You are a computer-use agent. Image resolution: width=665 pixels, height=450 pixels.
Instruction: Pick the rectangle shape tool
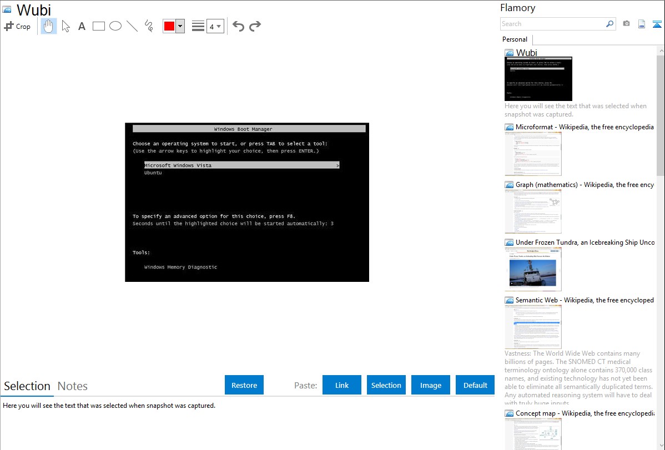[99, 26]
